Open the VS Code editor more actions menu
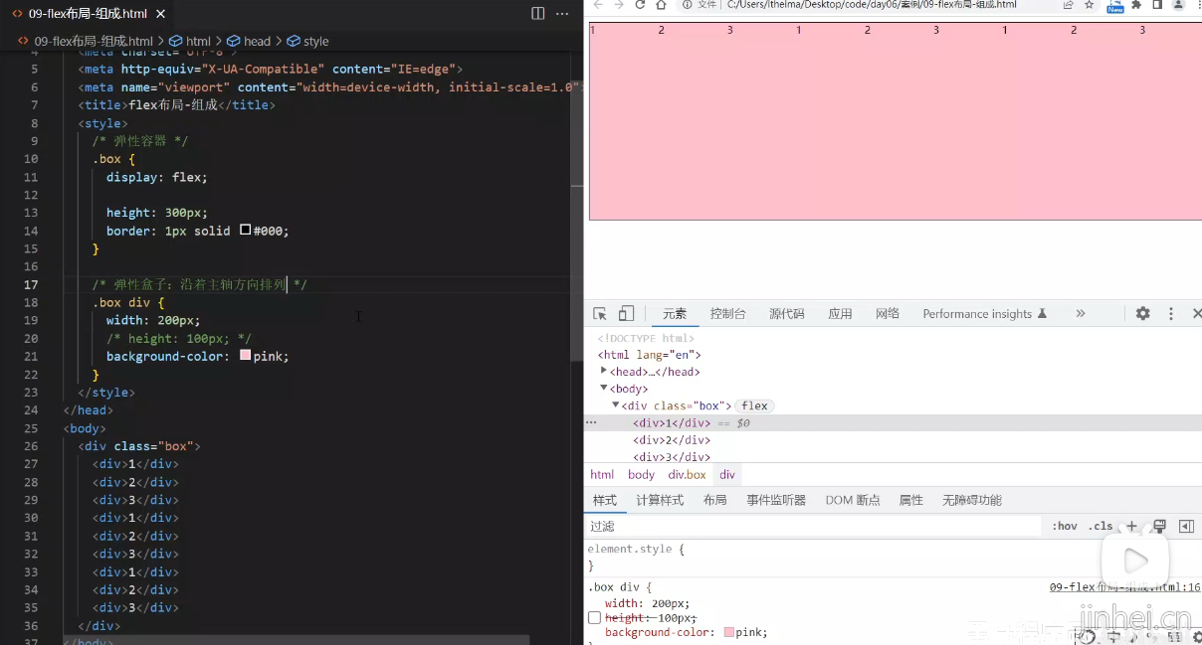 click(x=563, y=14)
